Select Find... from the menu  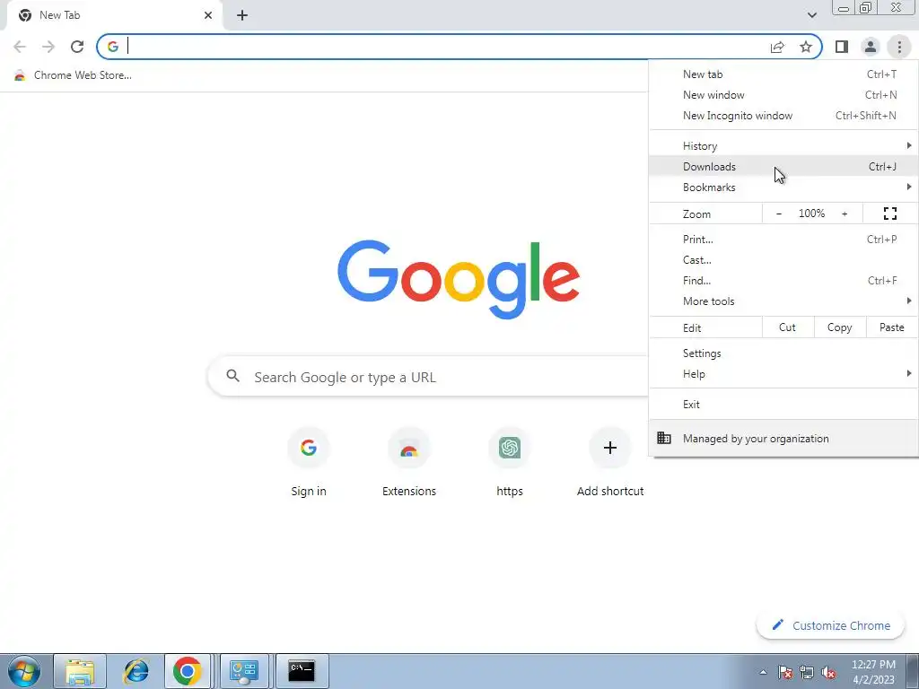[x=783, y=280]
